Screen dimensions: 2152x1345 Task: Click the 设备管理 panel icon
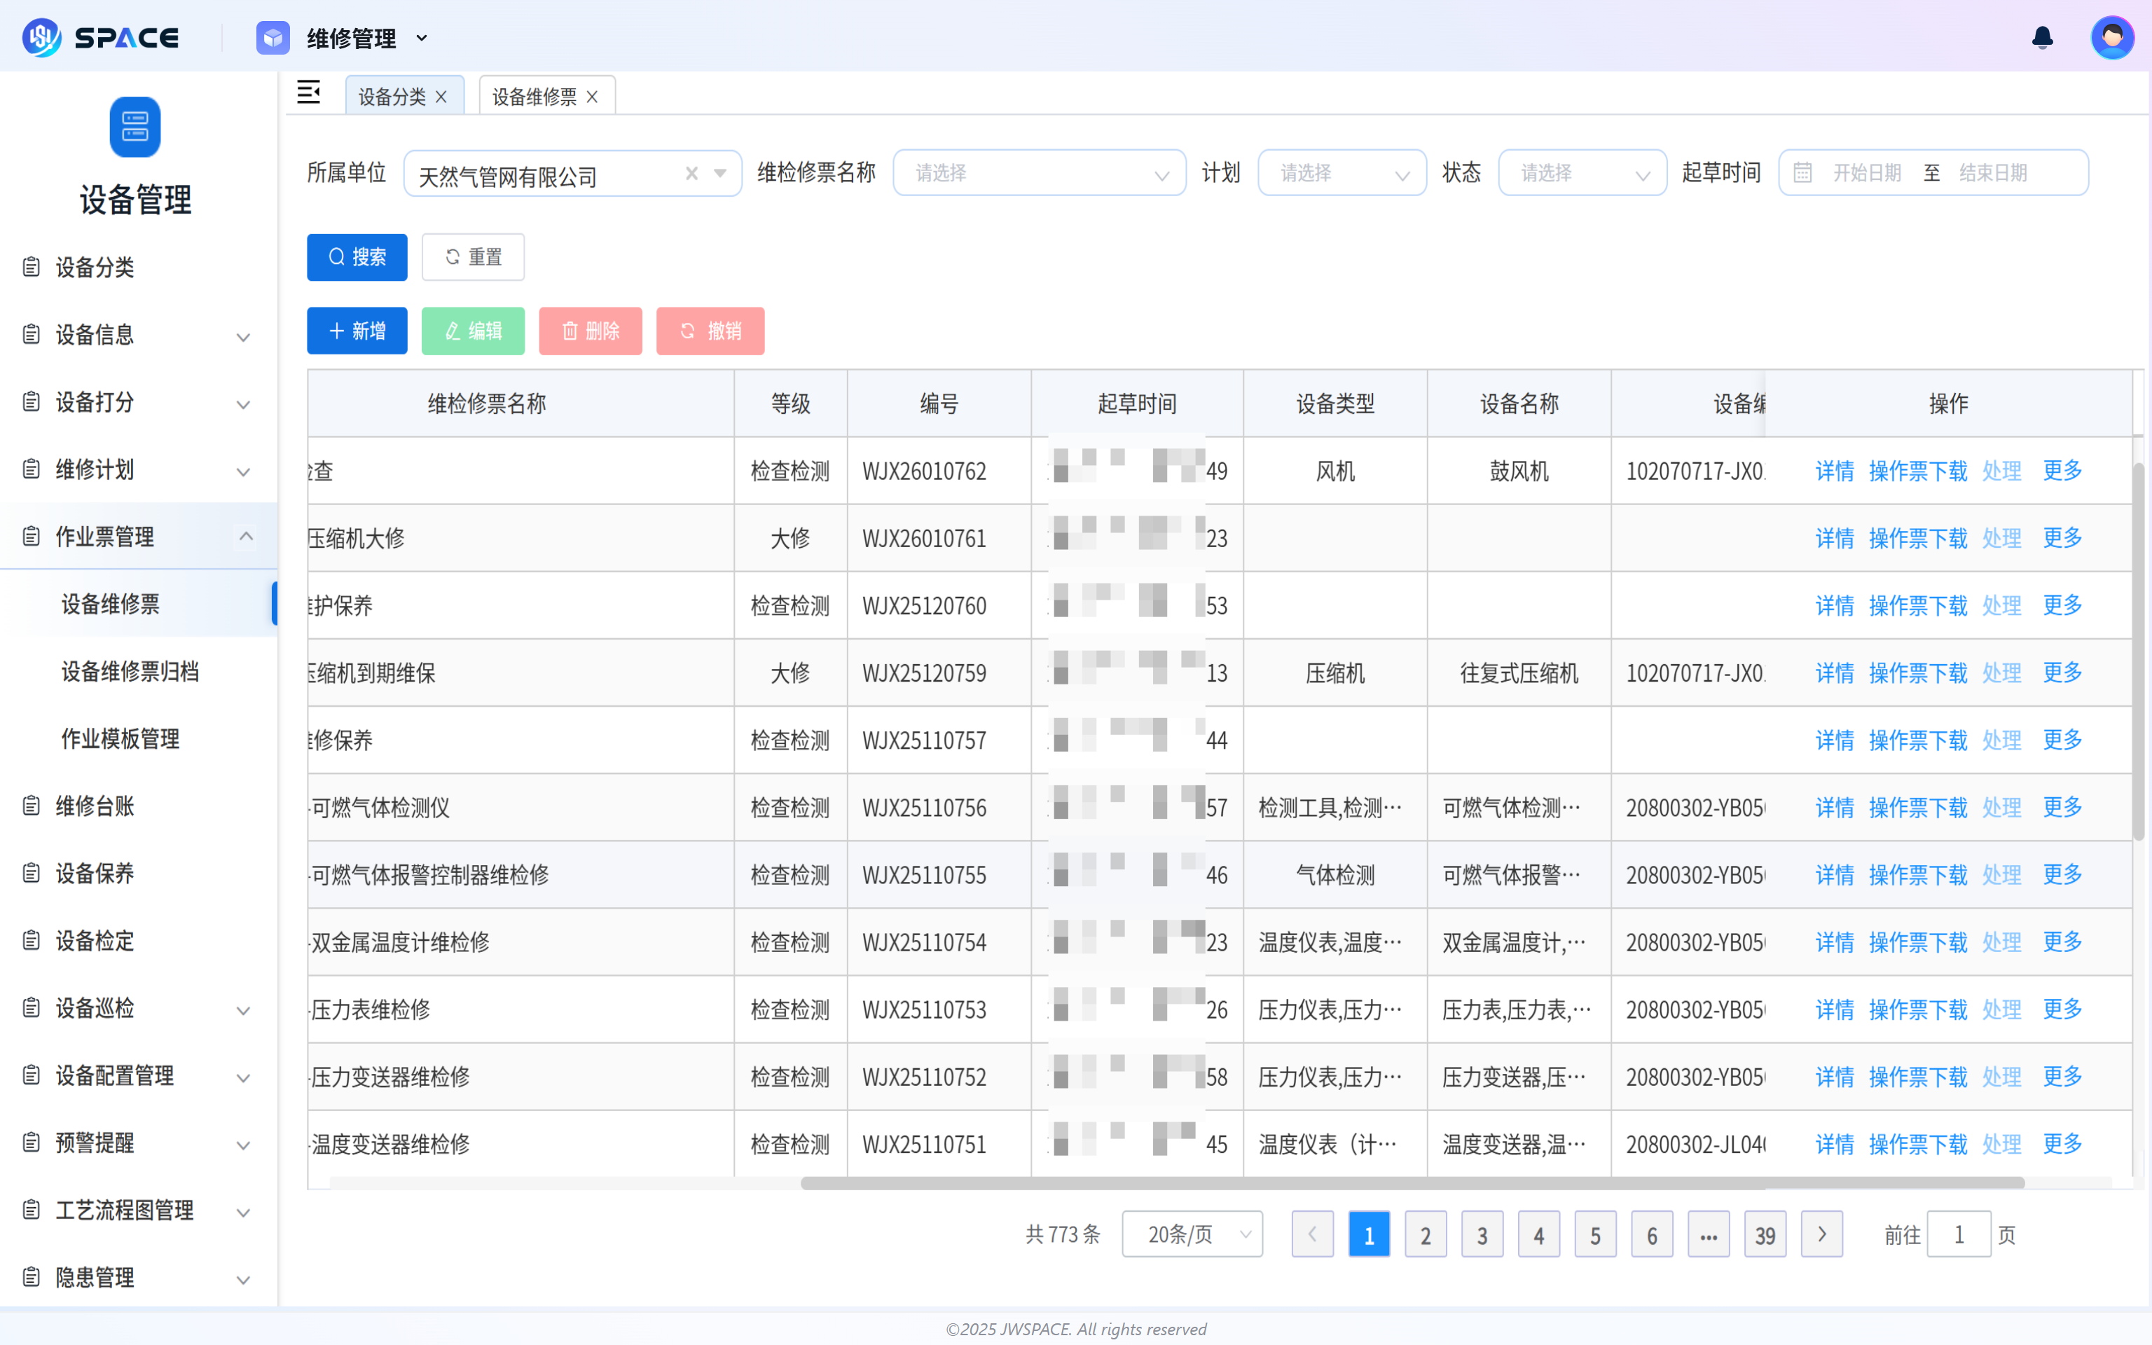134,126
